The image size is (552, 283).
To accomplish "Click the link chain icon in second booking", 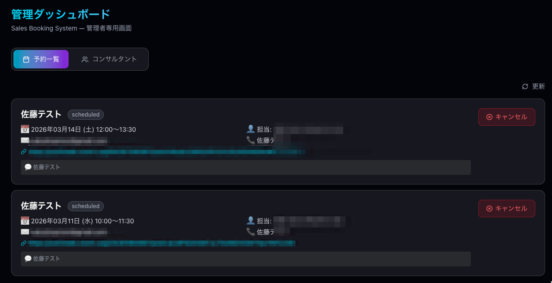I will click(x=24, y=243).
